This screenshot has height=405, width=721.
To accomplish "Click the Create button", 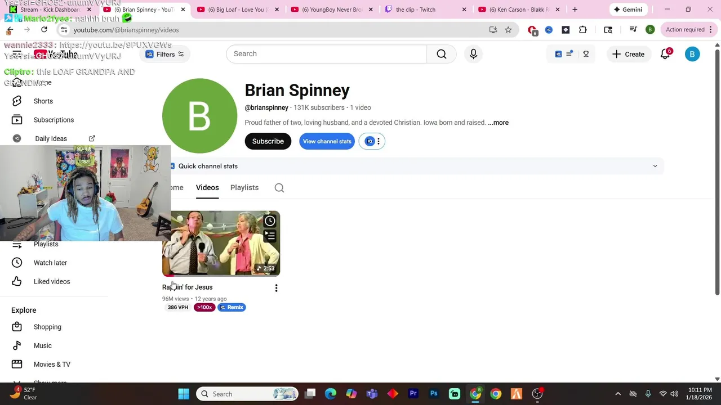I will [x=628, y=54].
